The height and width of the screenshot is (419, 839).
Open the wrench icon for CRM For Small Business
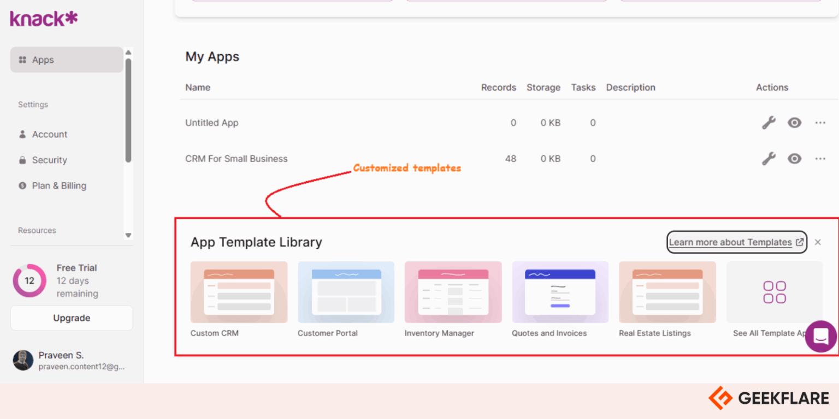[x=768, y=159]
